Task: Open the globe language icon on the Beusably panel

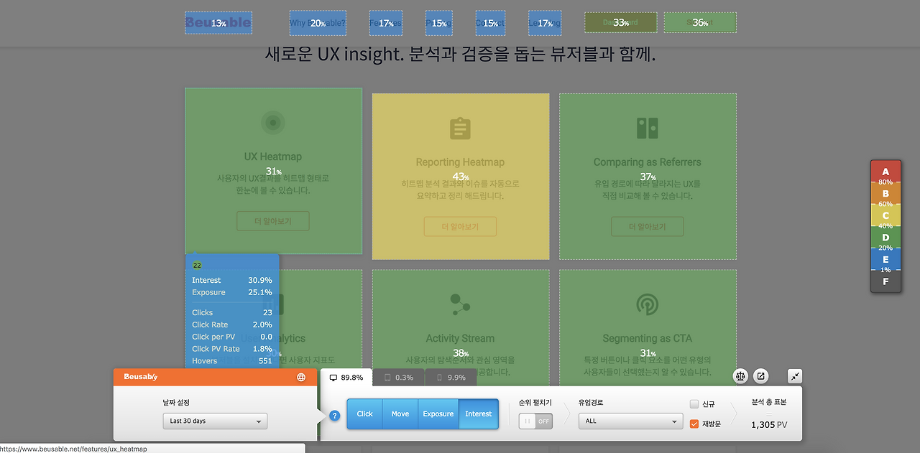Action: click(x=301, y=376)
